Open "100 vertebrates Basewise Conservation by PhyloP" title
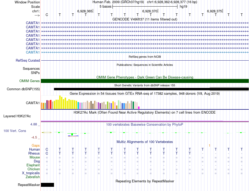Viewport: 249px width, 191px height. pyautogui.click(x=145, y=125)
